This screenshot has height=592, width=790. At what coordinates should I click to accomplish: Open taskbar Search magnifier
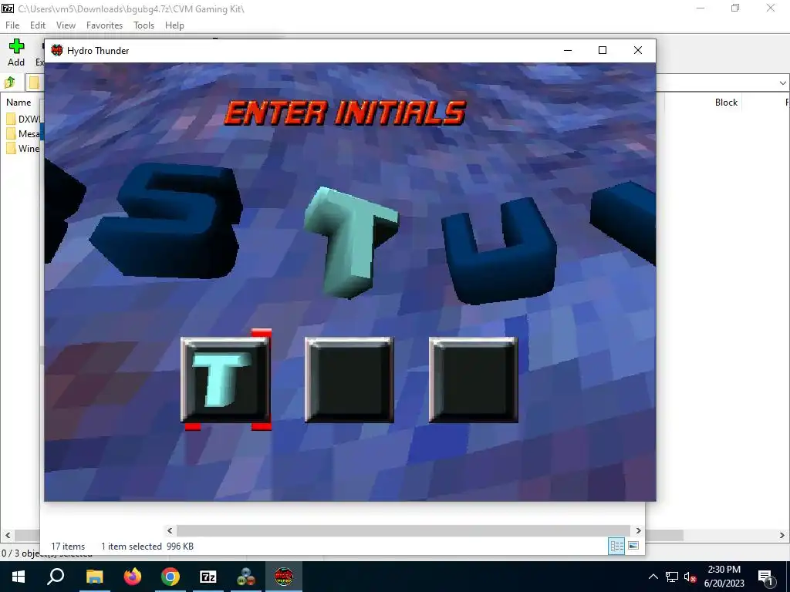coord(56,577)
